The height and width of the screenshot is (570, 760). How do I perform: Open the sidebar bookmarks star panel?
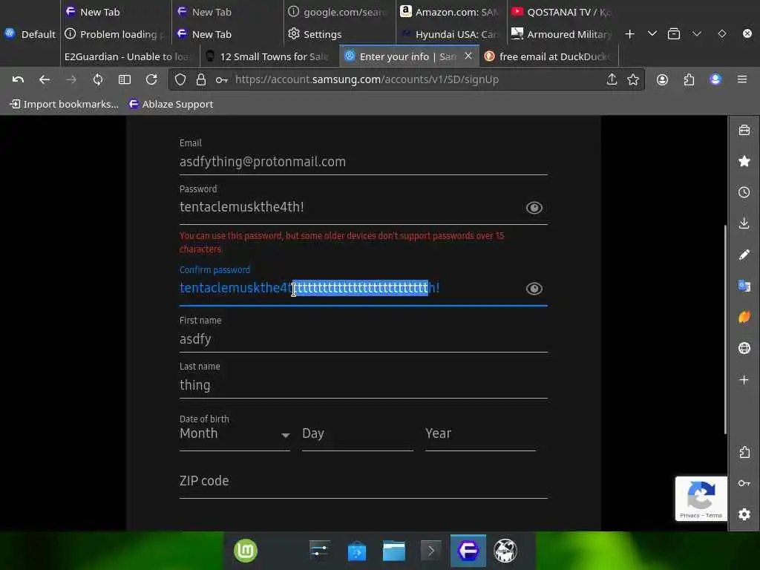point(744,161)
